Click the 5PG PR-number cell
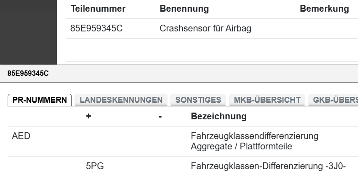The width and height of the screenshot is (358, 192). pos(95,166)
